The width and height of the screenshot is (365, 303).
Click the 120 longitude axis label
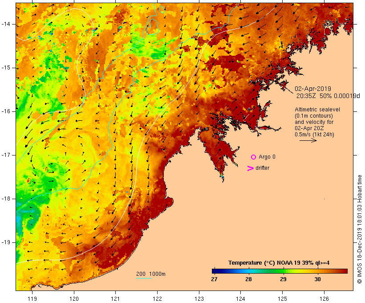pos(74,299)
